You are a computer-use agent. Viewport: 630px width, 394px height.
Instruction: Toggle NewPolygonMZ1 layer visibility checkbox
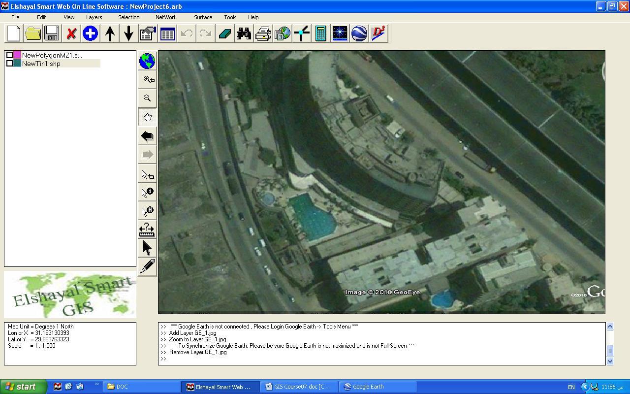[x=9, y=55]
